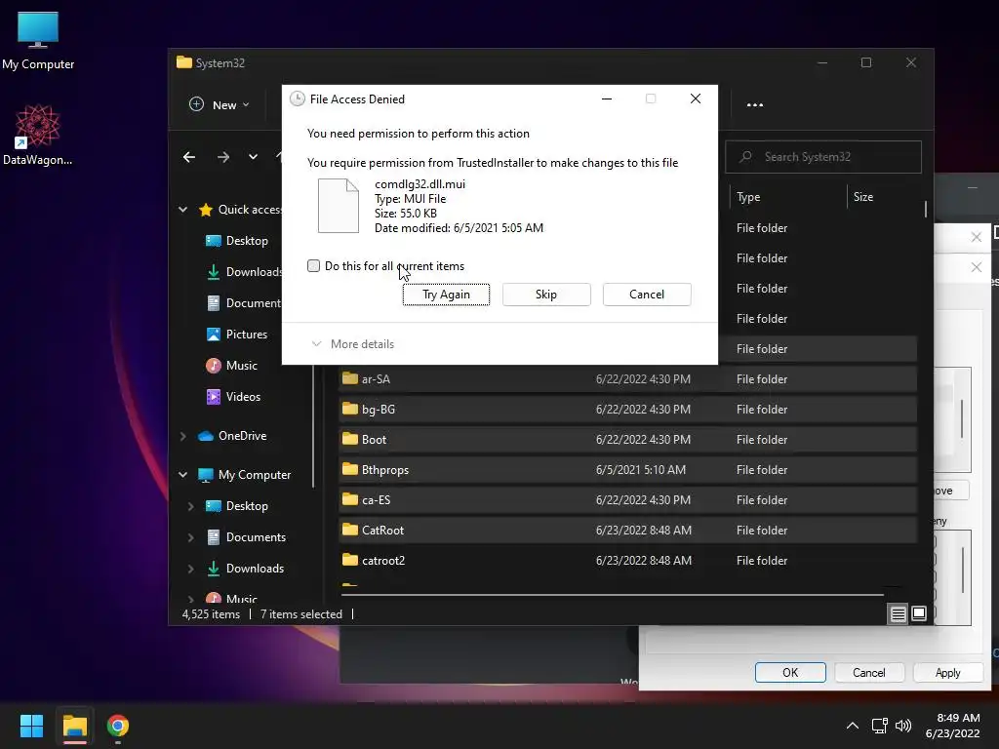Select My Computer in navigation pane
Image resolution: width=999 pixels, height=749 pixels.
pos(244,475)
